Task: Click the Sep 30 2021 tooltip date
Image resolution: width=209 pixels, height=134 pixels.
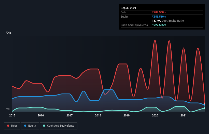Action: coord(128,8)
